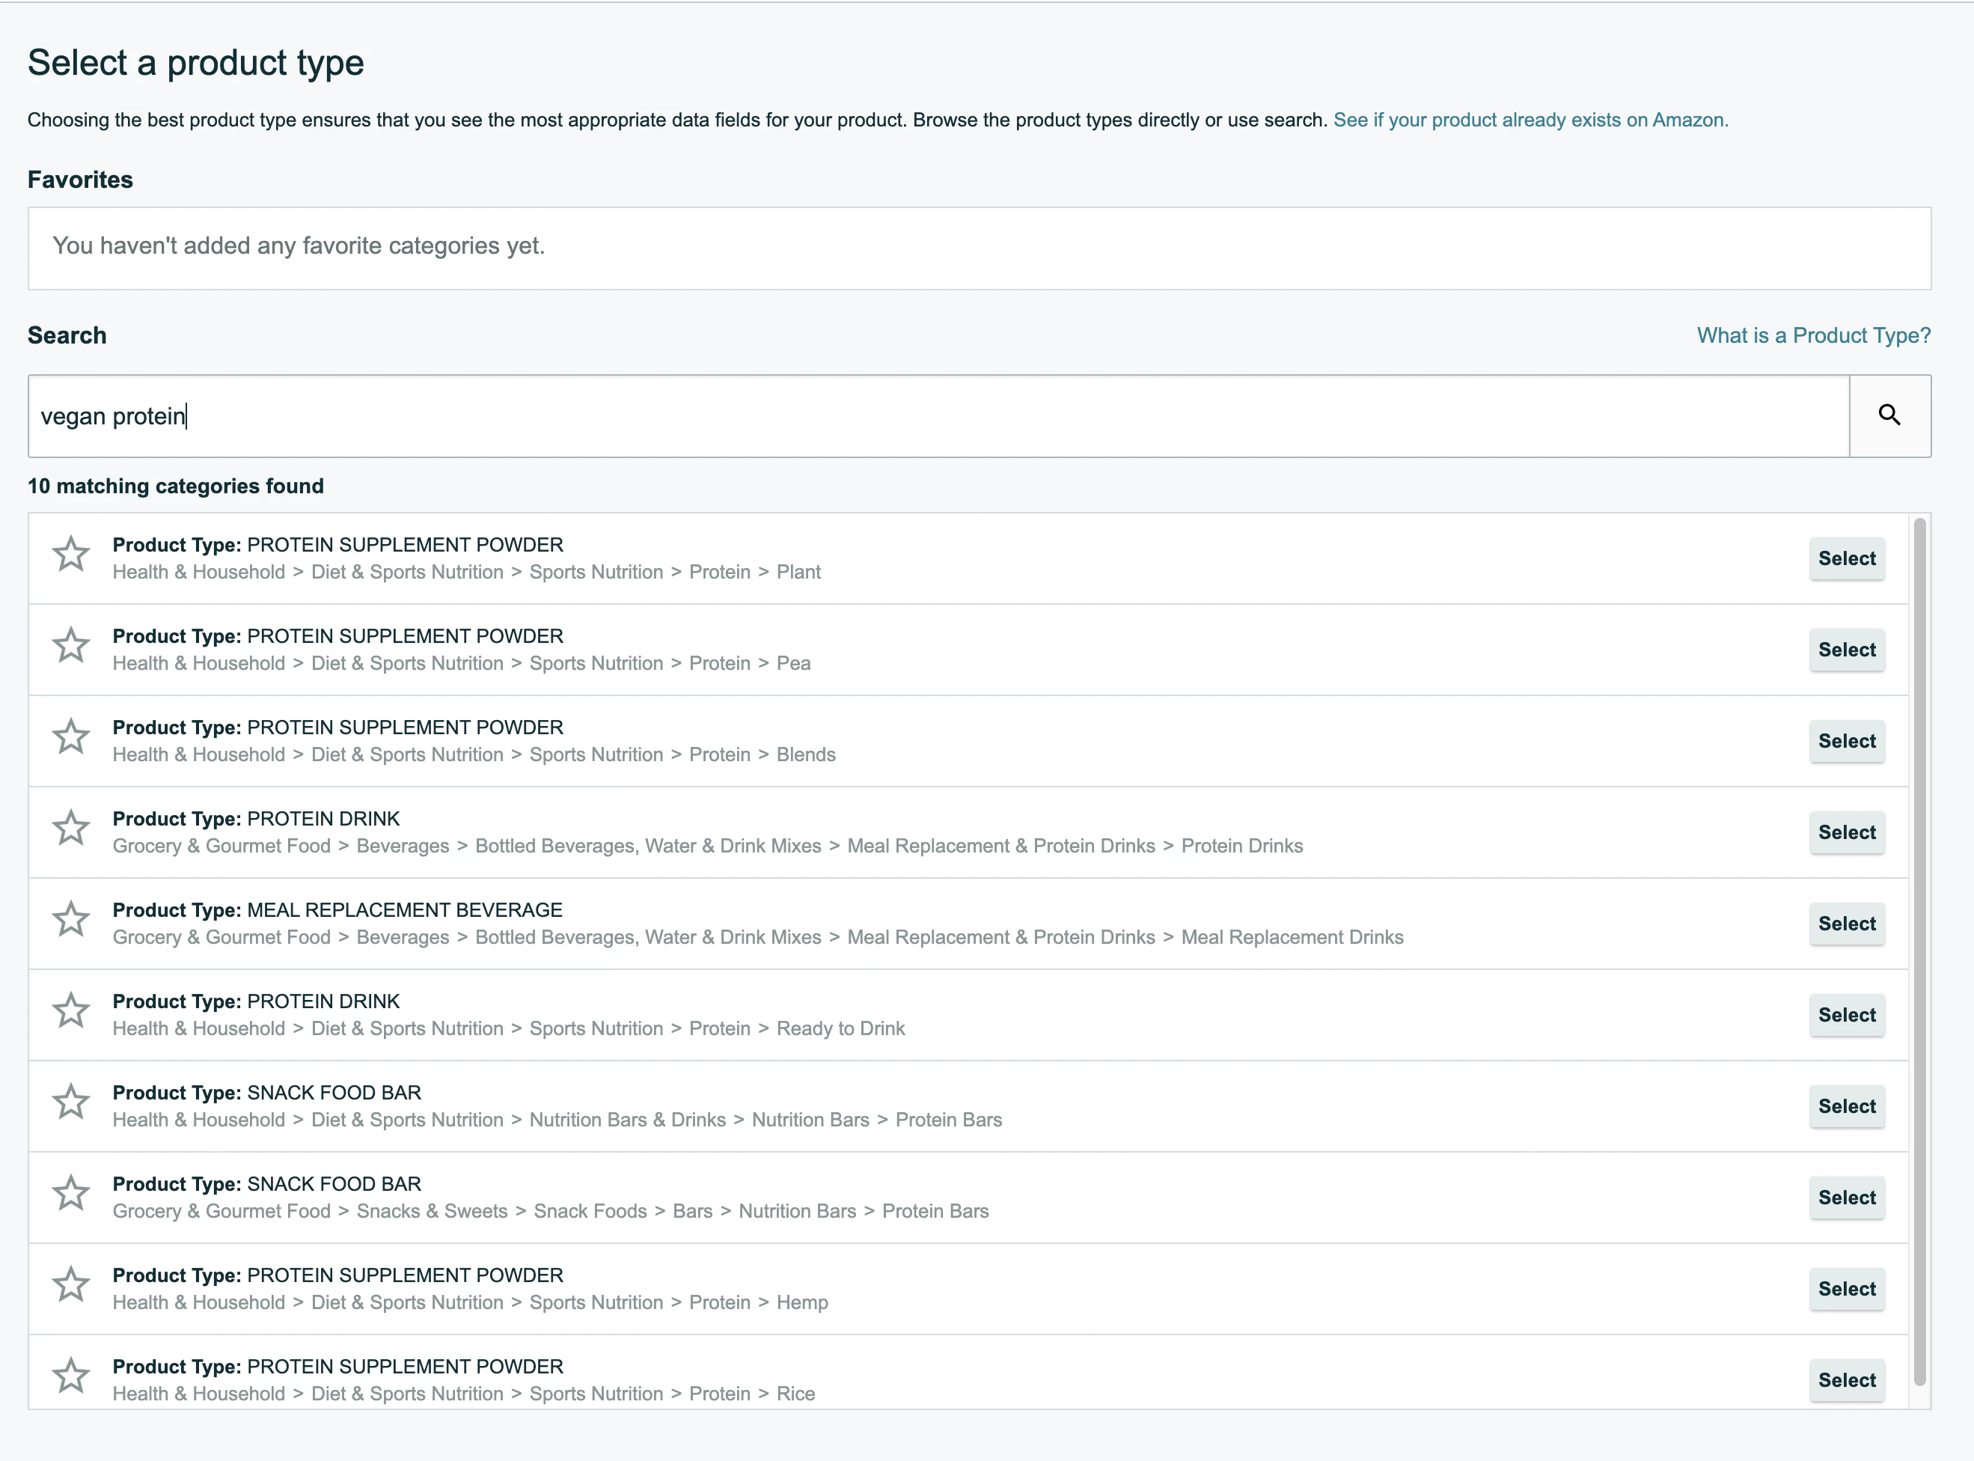Favorite the Protein > Plant category star
The image size is (1974, 1461).
[x=71, y=555]
